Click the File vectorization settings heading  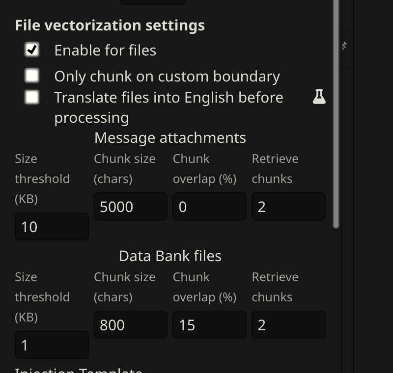tap(110, 26)
